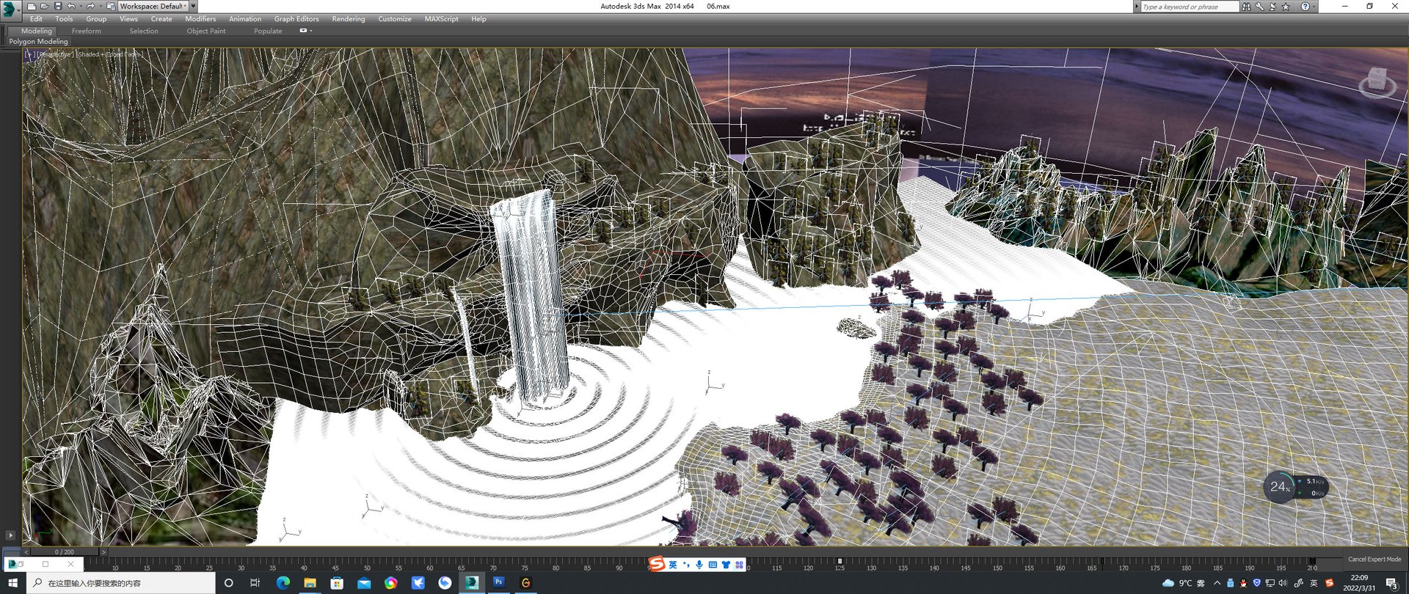Click the Windows taskbar search box
The width and height of the screenshot is (1409, 594).
122,583
